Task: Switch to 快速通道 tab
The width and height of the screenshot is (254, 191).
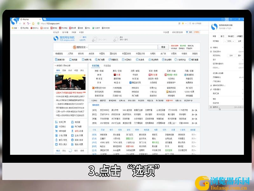Action: [107, 66]
